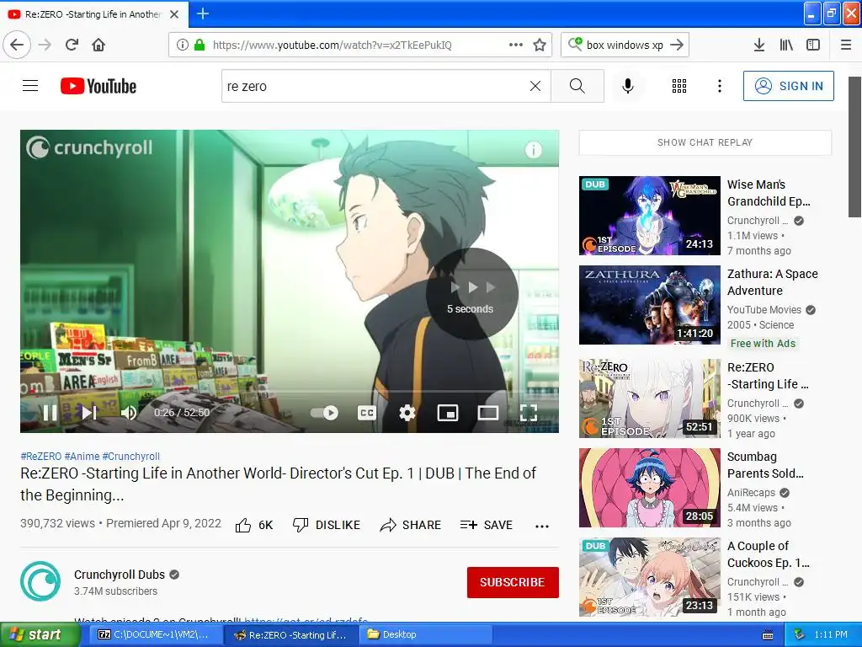Open Crunchyroll Dubs channel name link
The image size is (862, 647).
pos(120,575)
